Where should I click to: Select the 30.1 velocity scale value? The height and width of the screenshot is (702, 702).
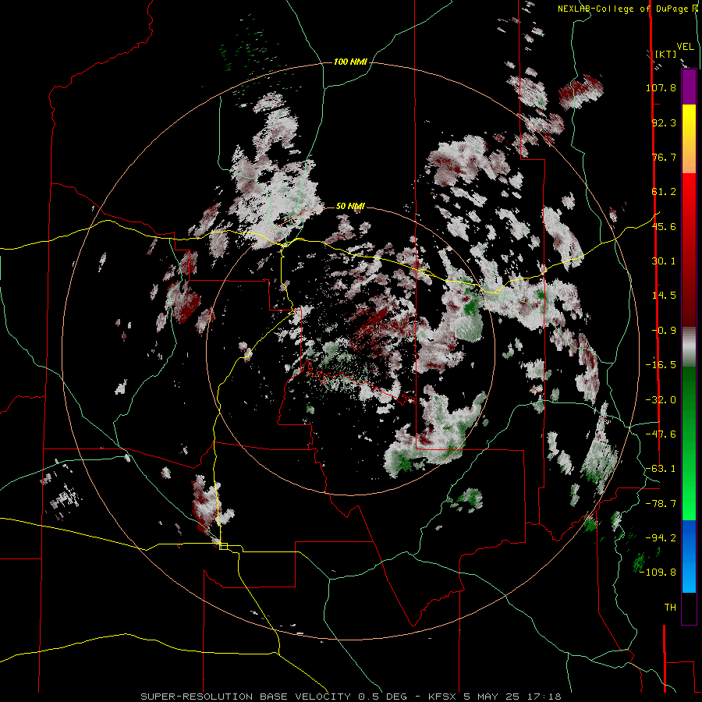[x=664, y=261]
